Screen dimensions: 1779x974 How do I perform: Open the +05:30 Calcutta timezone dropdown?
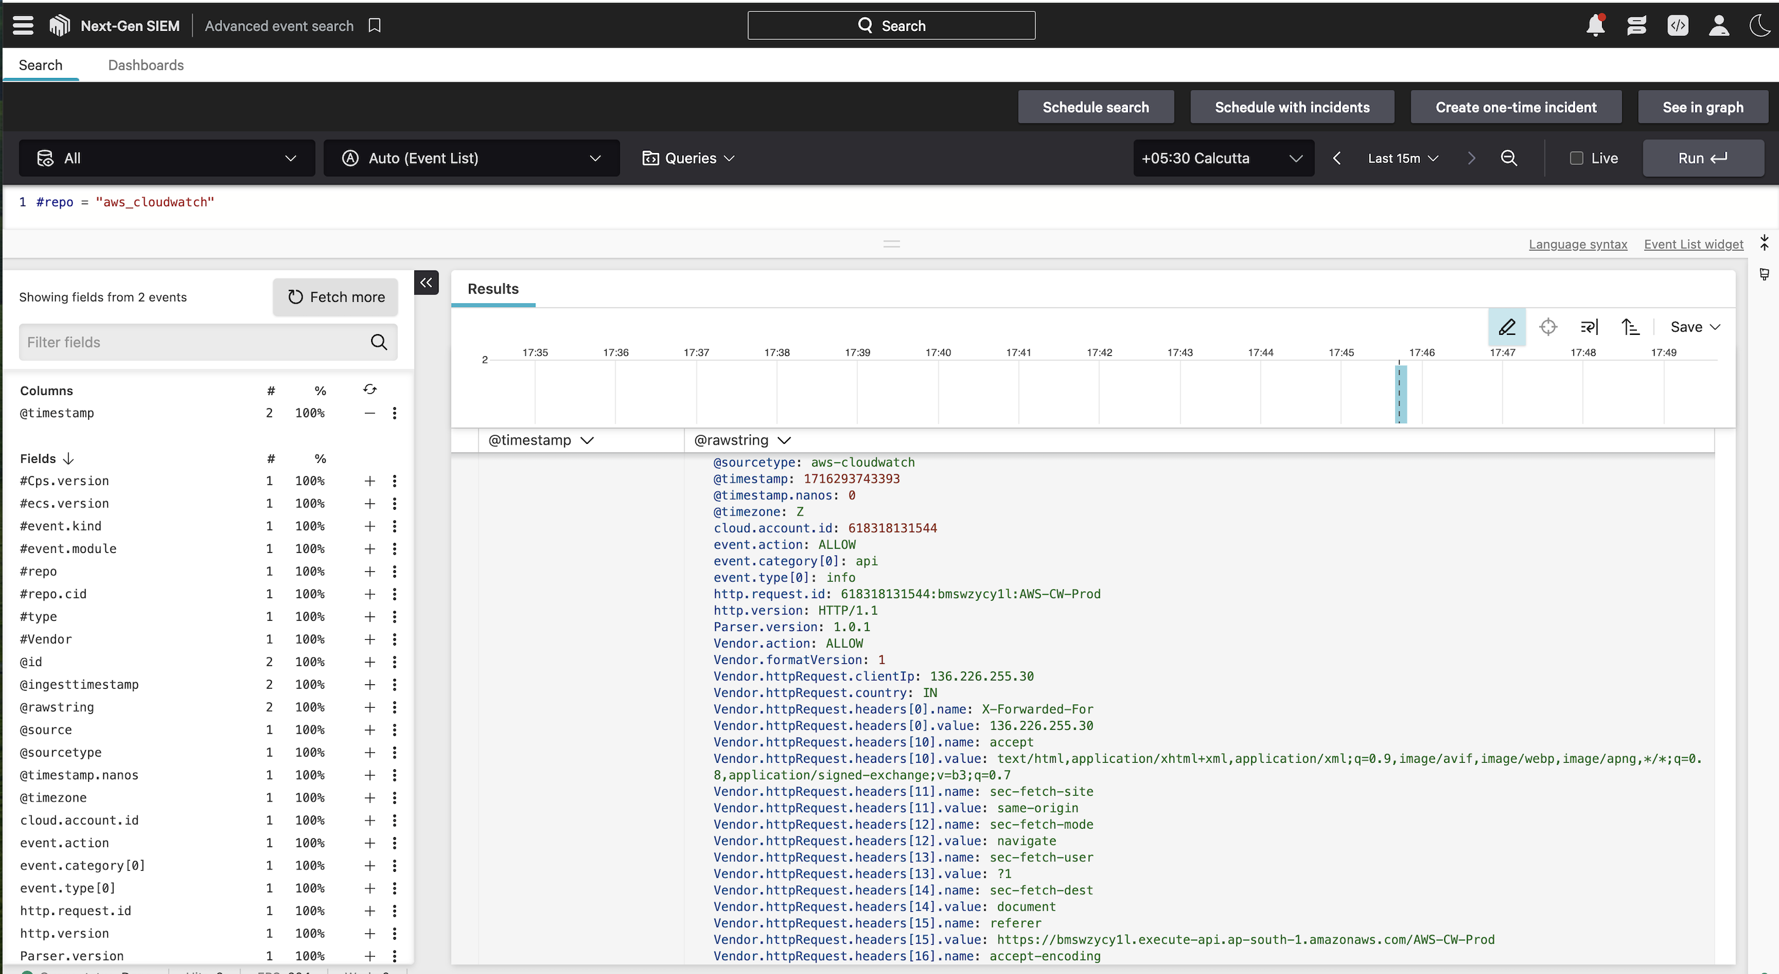tap(1223, 158)
